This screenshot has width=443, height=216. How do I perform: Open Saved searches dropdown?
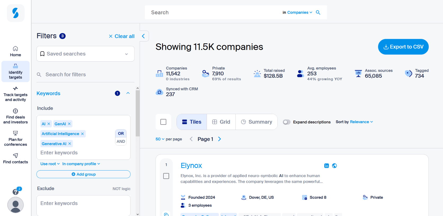tap(85, 54)
